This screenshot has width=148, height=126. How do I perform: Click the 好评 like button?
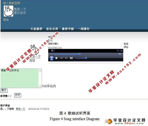pyautogui.click(x=18, y=95)
